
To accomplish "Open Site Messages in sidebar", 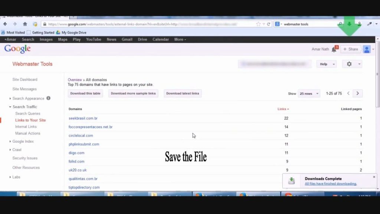I will pos(24,89).
